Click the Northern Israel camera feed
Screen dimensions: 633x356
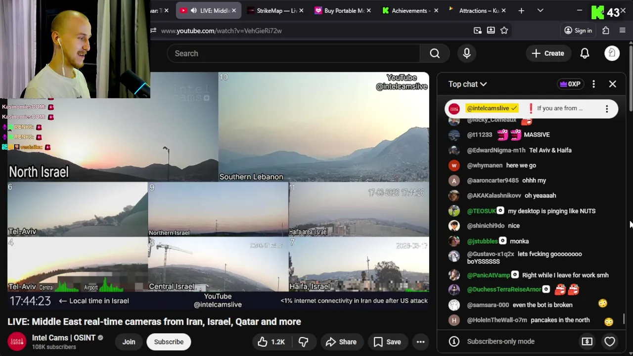coord(218,210)
